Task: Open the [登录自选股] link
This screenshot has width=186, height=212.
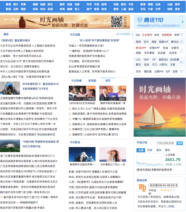Action: [143, 170]
